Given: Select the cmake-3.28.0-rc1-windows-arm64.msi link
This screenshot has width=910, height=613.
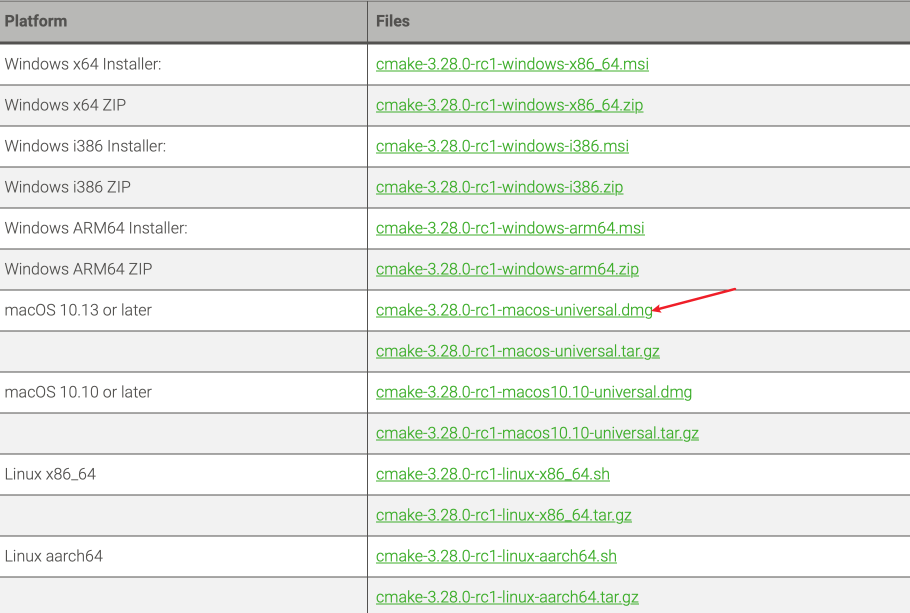Looking at the screenshot, I should coord(510,228).
